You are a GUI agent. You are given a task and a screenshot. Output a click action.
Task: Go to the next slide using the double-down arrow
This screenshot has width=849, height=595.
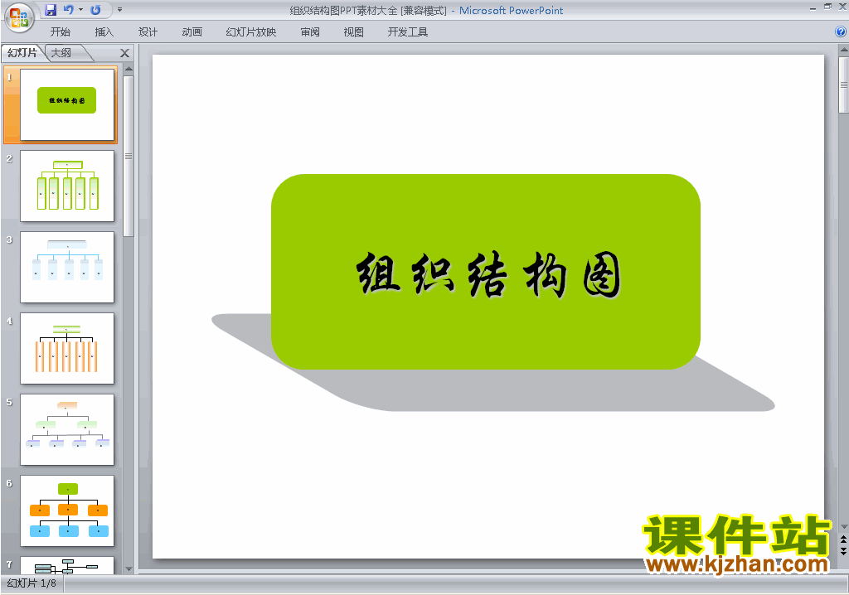click(x=843, y=550)
